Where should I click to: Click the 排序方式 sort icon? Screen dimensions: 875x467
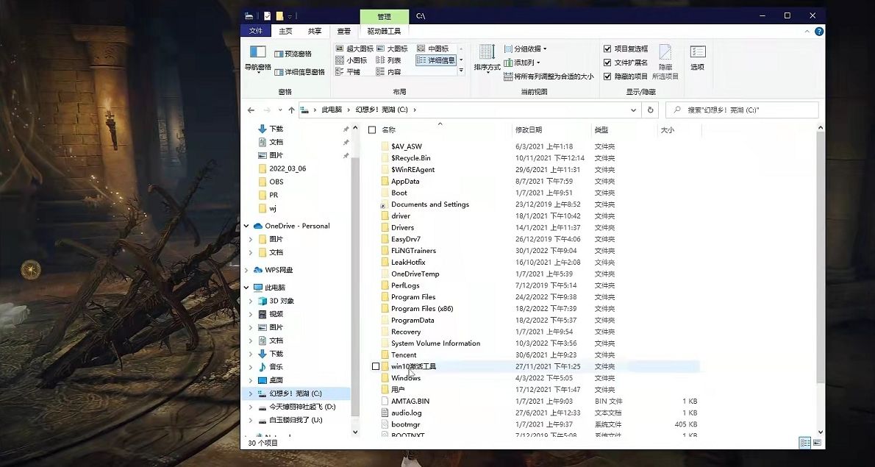coord(487,58)
